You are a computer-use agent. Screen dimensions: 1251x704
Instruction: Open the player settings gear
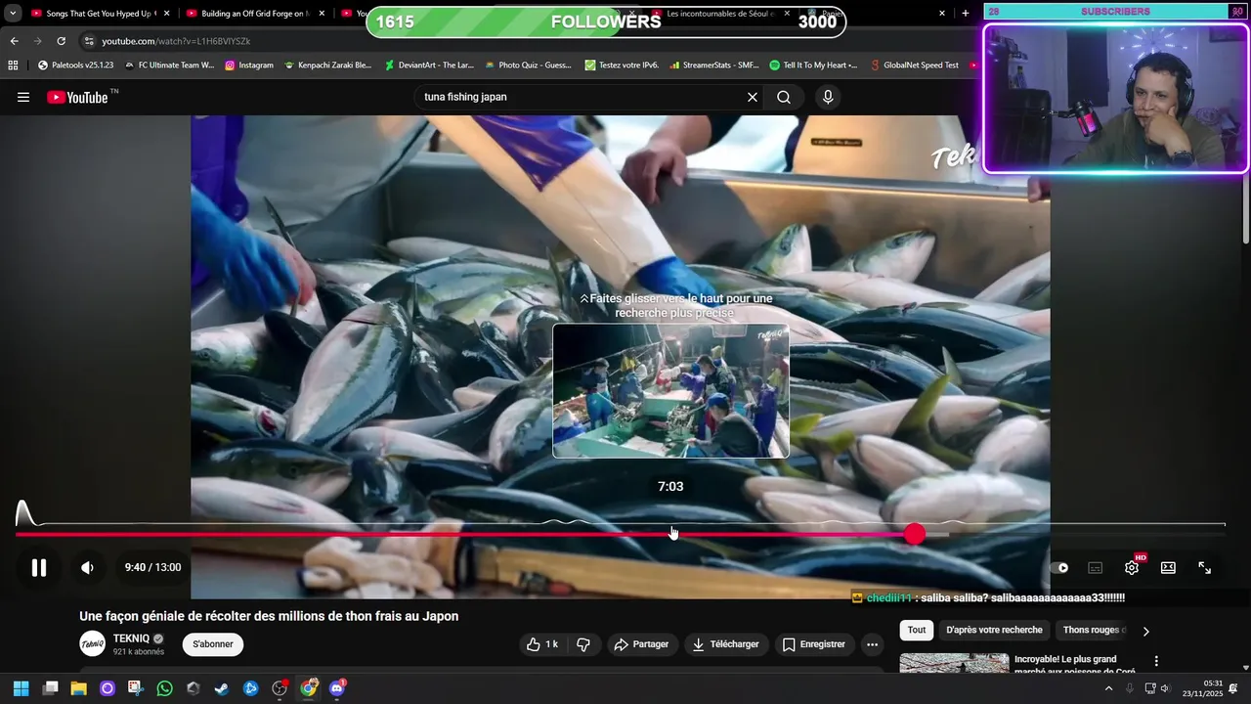(1132, 567)
